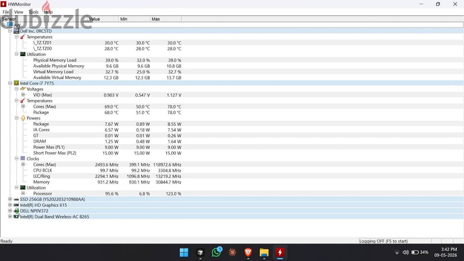Click the Max column header

click(165, 19)
